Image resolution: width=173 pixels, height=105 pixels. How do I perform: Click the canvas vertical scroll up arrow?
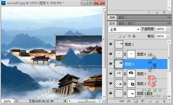tap(104, 9)
